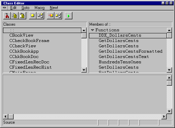The width and height of the screenshot is (175, 128).
Task: Click the Classes panel header
Action: click(x=45, y=24)
